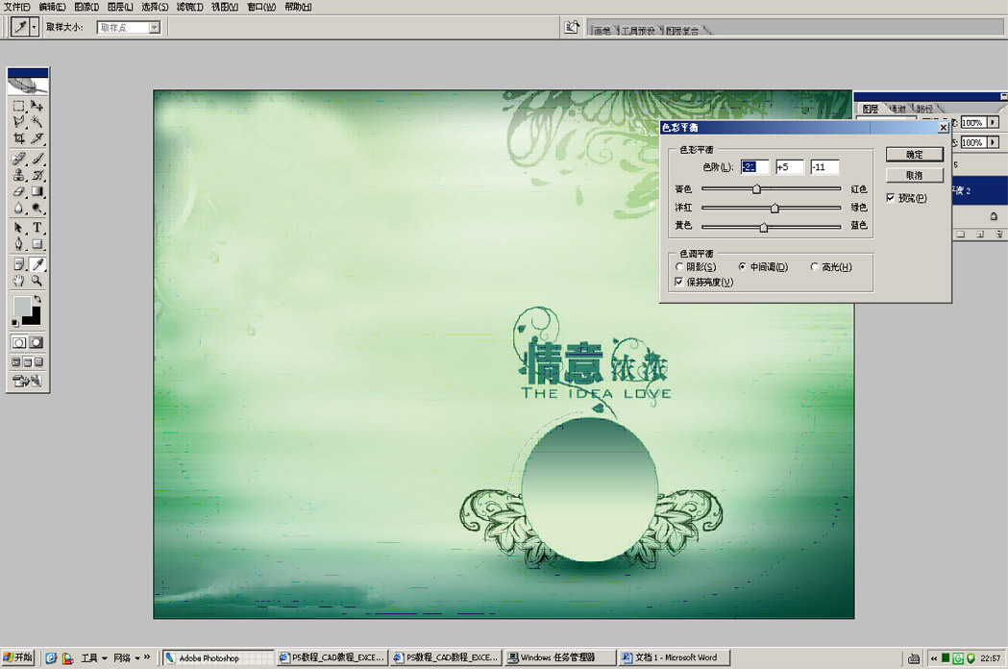Click the Eyedropper tool in toolbox
Screen dimensions: 1008x669
point(37,264)
